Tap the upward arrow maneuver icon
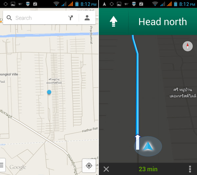 point(114,21)
